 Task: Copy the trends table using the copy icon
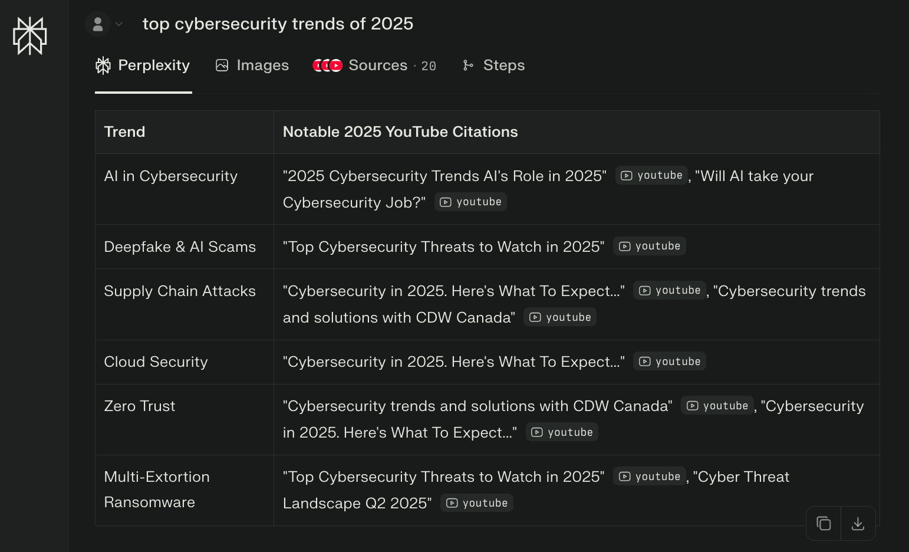[x=823, y=523]
